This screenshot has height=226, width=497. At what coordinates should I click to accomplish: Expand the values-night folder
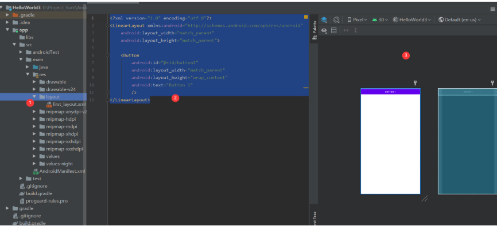[x=34, y=164]
